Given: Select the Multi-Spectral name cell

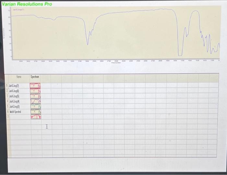Looking at the screenshot, I should [x=20, y=112].
